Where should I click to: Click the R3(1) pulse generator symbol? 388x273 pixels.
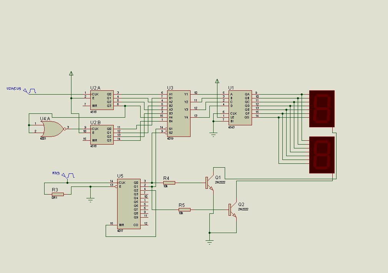click(68, 176)
